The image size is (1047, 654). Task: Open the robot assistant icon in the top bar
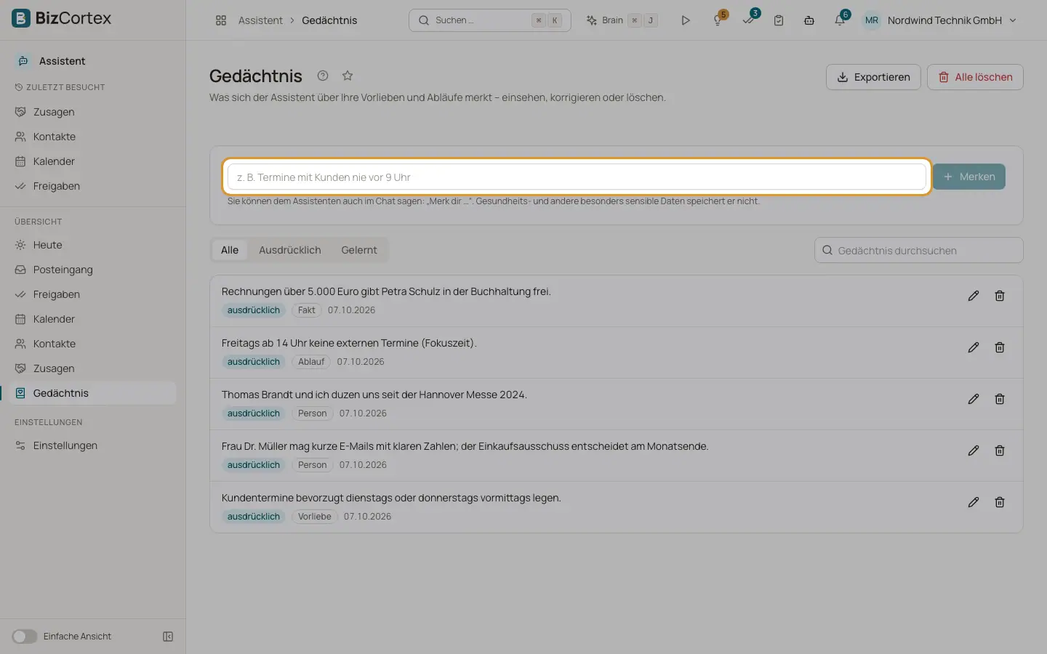[x=809, y=20]
